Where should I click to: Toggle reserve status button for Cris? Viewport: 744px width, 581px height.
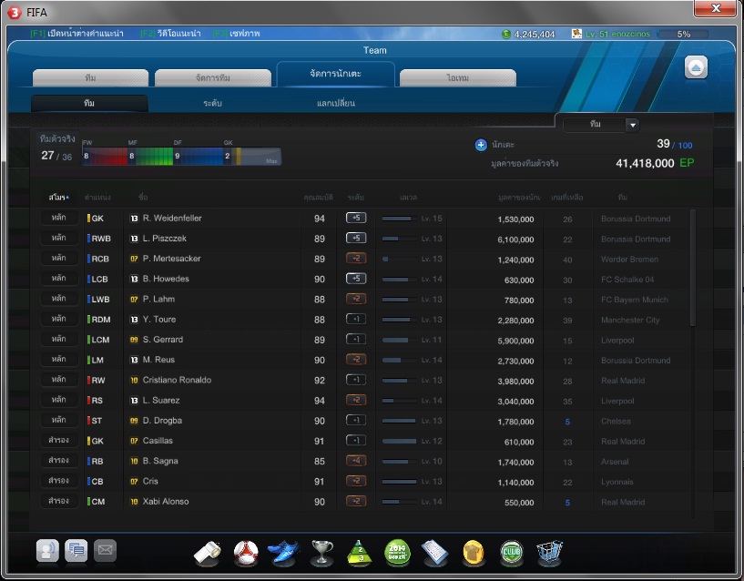59,480
